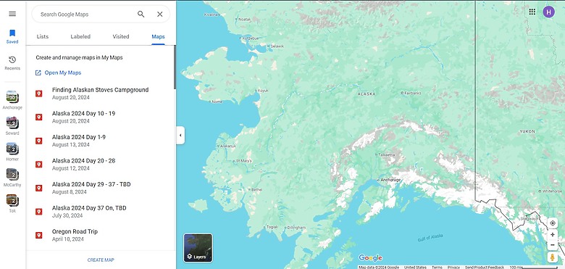Open the Privacy footer link
Image resolution: width=565 pixels, height=269 pixels.
tap(453, 268)
